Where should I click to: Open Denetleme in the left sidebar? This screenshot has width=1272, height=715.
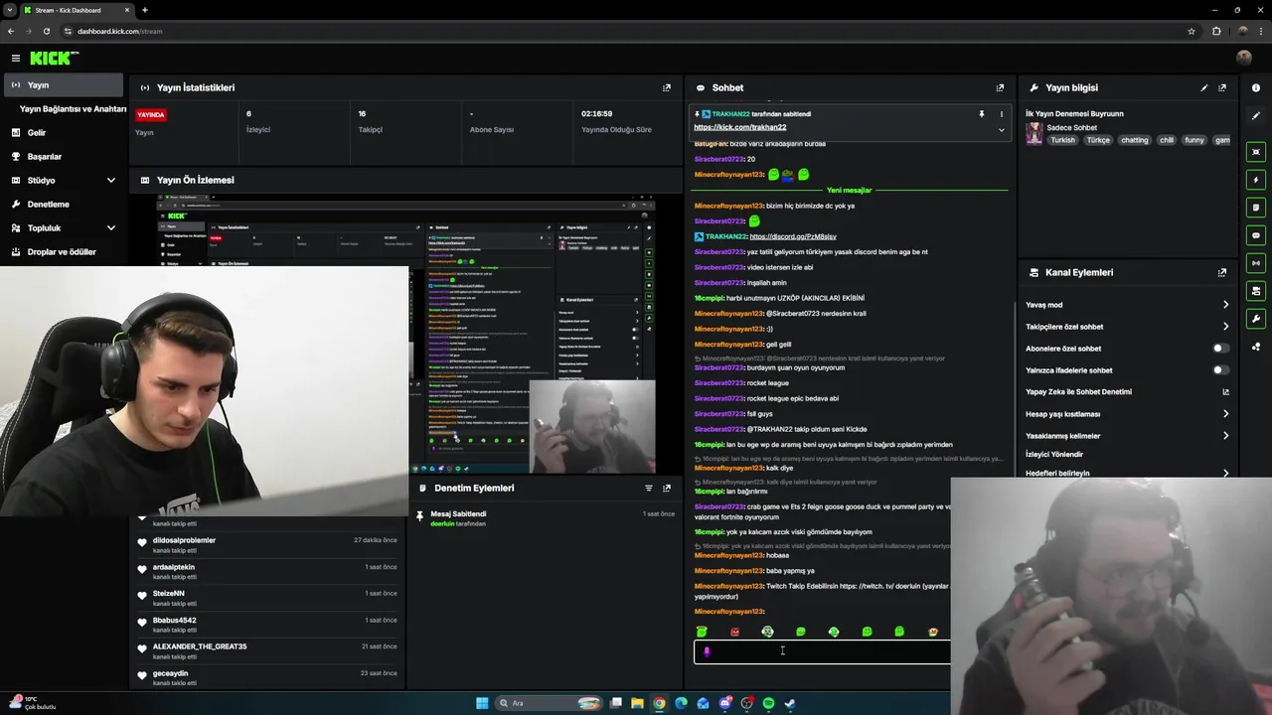[64, 205]
